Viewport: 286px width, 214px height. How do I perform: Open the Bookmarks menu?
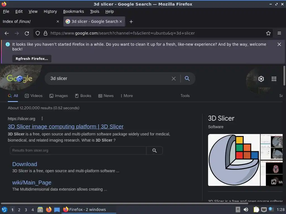pos(73,11)
